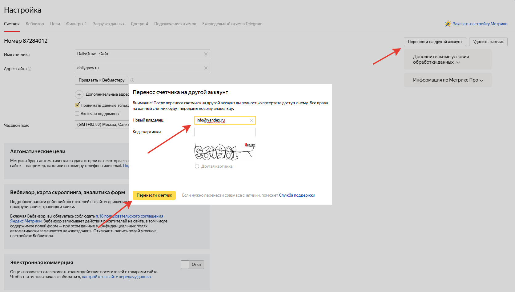Click the Другая картинка link

[x=217, y=166]
